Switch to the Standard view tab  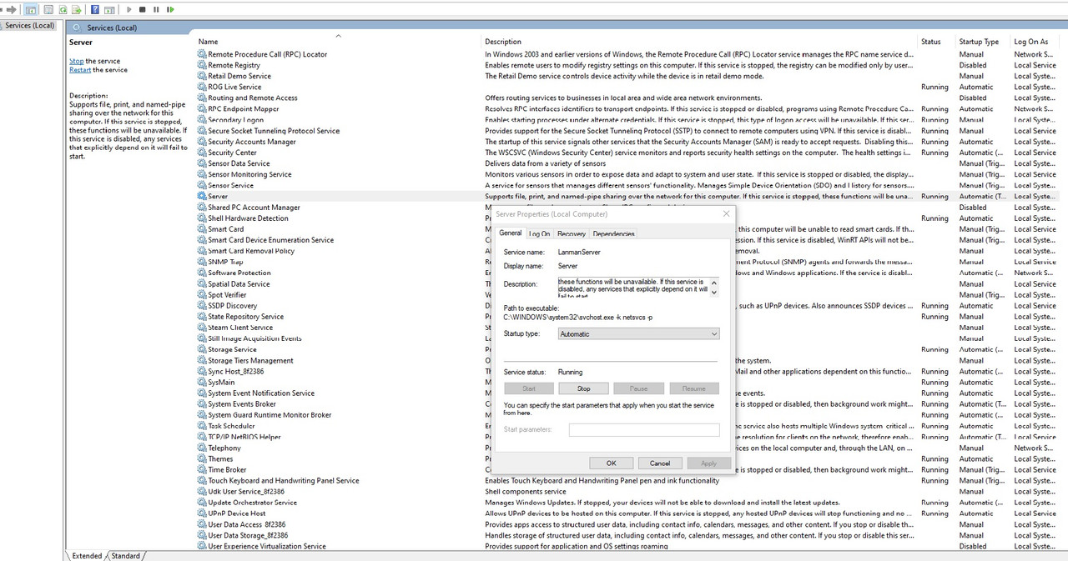click(126, 555)
